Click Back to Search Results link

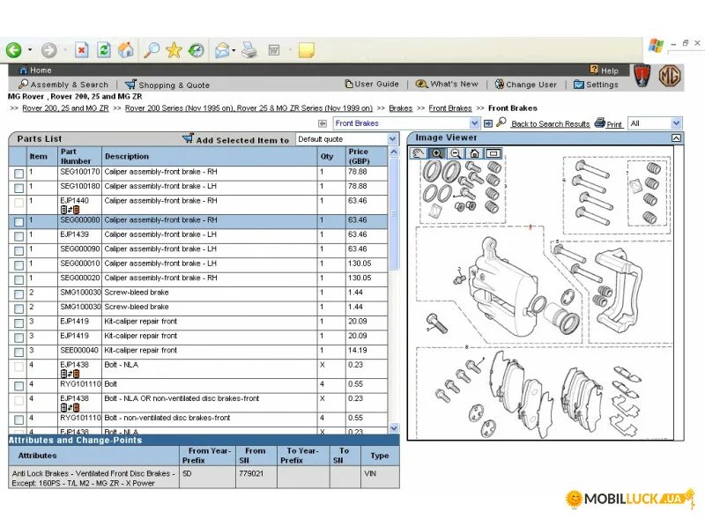click(x=550, y=123)
